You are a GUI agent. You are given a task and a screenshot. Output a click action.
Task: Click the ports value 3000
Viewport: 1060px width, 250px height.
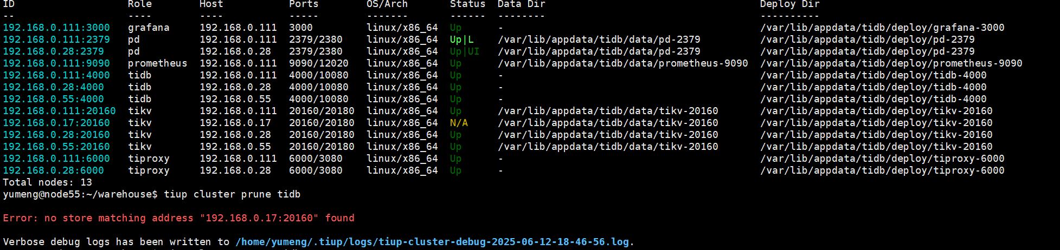coord(301,28)
